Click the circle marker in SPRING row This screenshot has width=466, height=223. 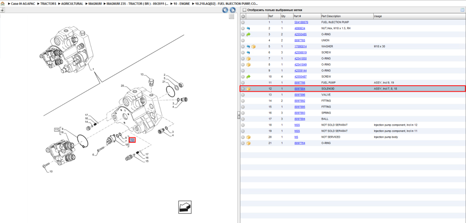(243, 113)
